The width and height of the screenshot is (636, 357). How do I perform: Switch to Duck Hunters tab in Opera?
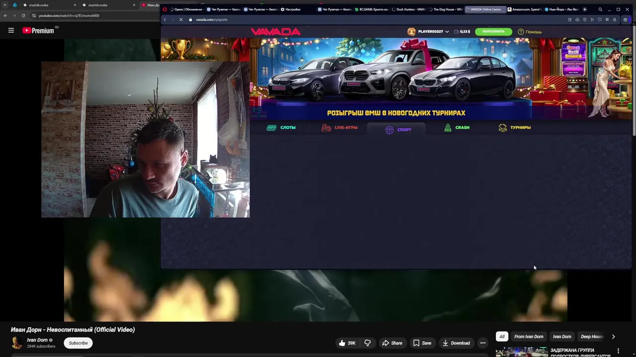click(x=408, y=9)
